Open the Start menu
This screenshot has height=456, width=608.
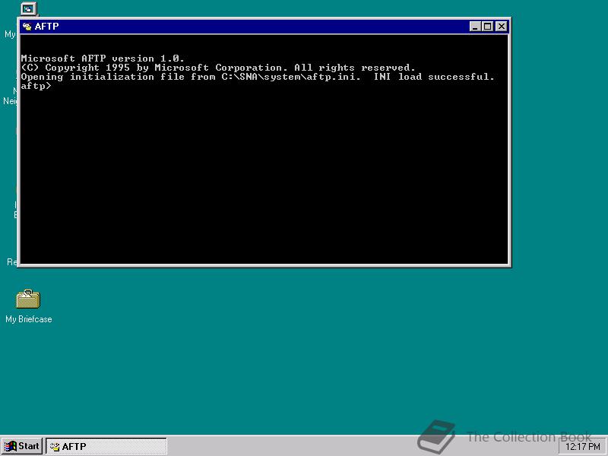click(x=22, y=446)
